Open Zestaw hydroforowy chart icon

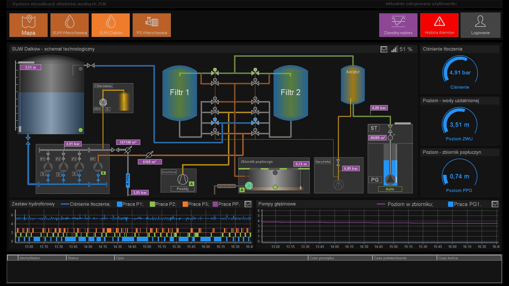[248, 204]
